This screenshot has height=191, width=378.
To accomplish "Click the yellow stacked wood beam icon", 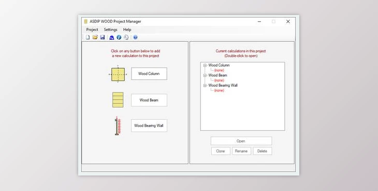I will 118,100.
